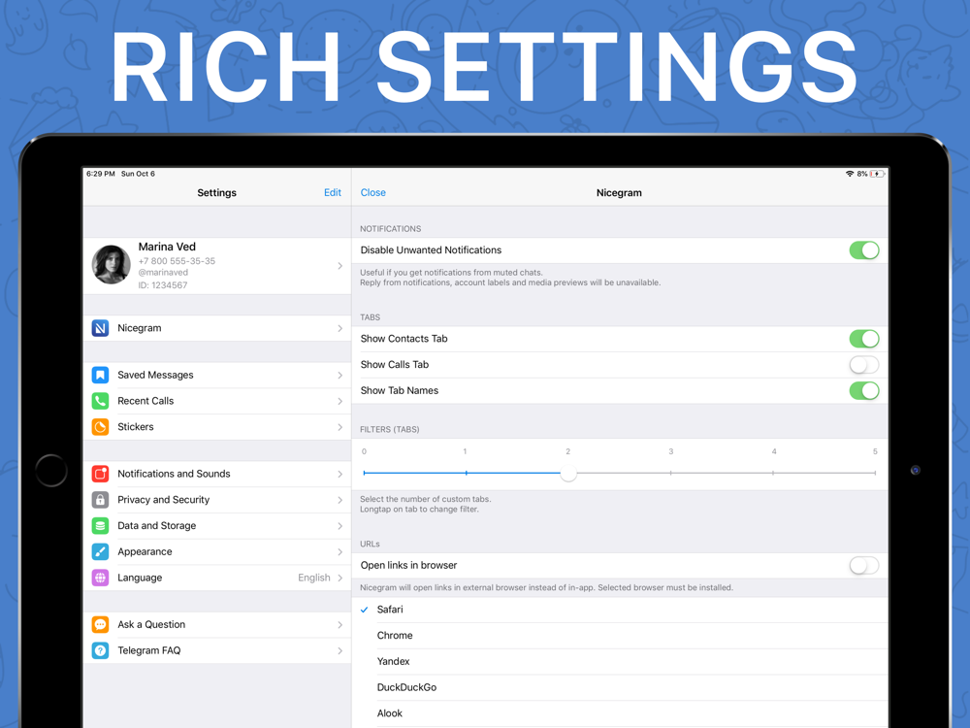
Task: Click the ID: 1234567 text
Action: tap(163, 285)
